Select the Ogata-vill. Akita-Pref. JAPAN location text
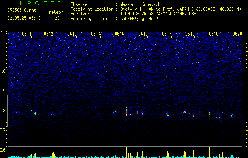248x158 pixels. pos(181,9)
